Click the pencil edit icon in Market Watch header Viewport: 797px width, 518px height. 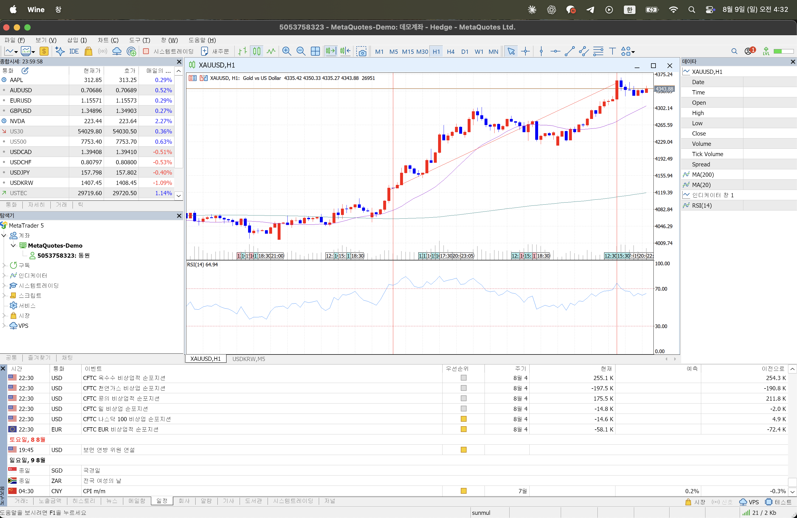(25, 71)
